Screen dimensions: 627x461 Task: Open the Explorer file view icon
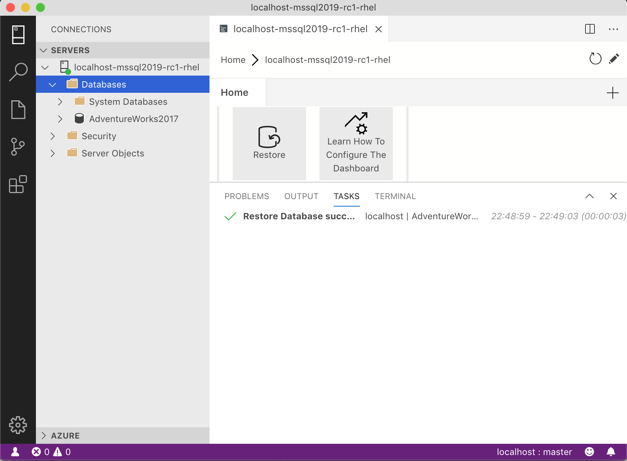point(18,109)
